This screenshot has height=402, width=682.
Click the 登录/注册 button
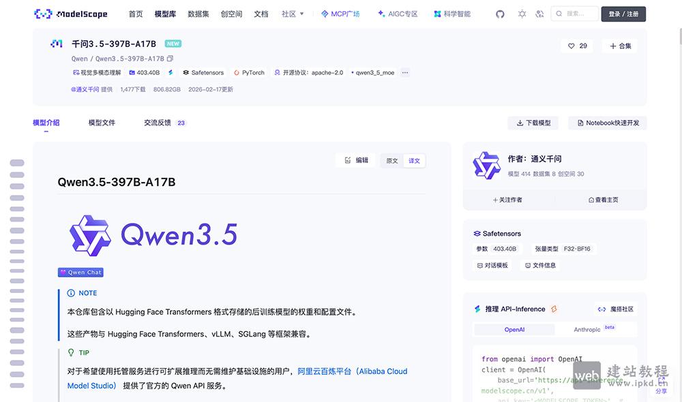623,14
